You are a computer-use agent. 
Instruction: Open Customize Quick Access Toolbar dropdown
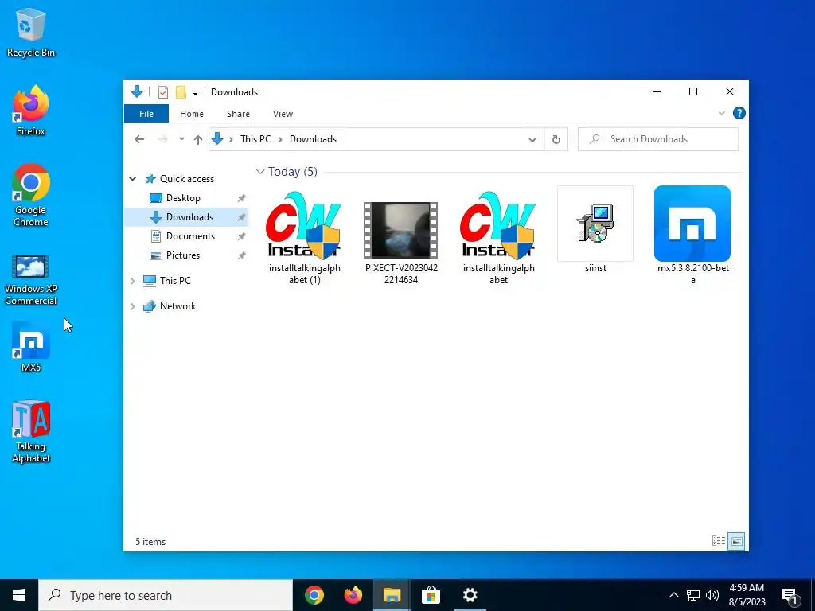pyautogui.click(x=196, y=93)
